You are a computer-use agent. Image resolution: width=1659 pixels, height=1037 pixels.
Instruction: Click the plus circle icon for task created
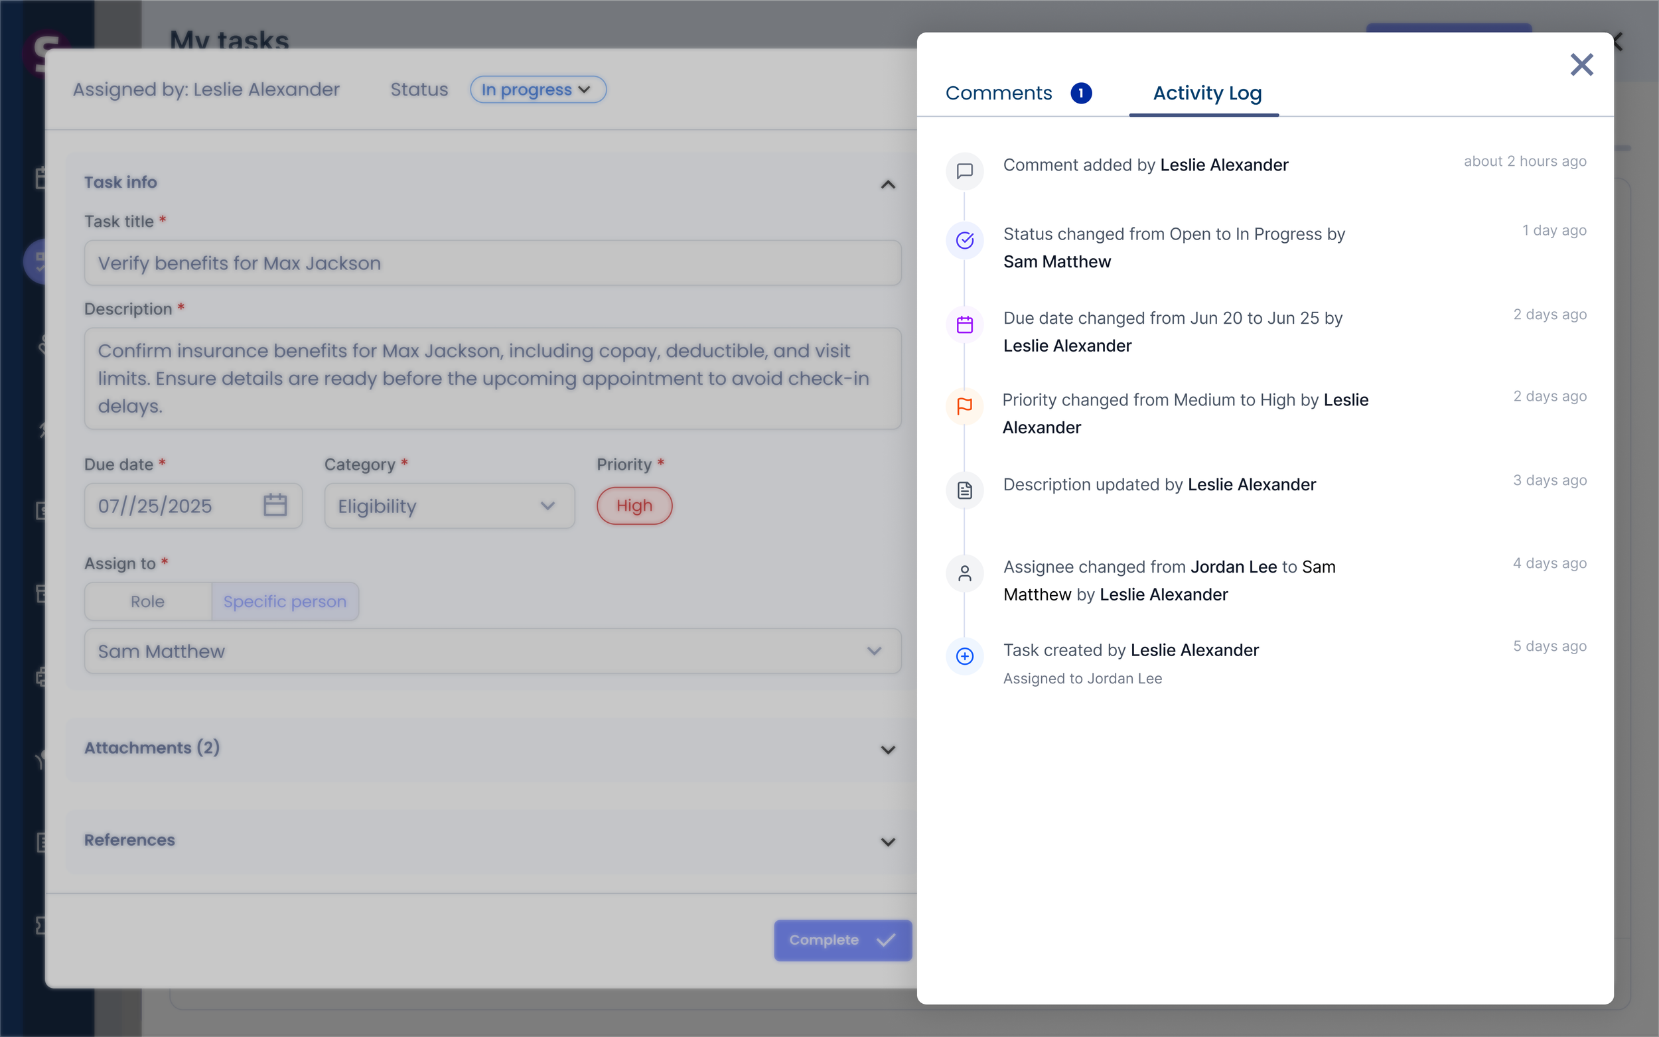[964, 656]
